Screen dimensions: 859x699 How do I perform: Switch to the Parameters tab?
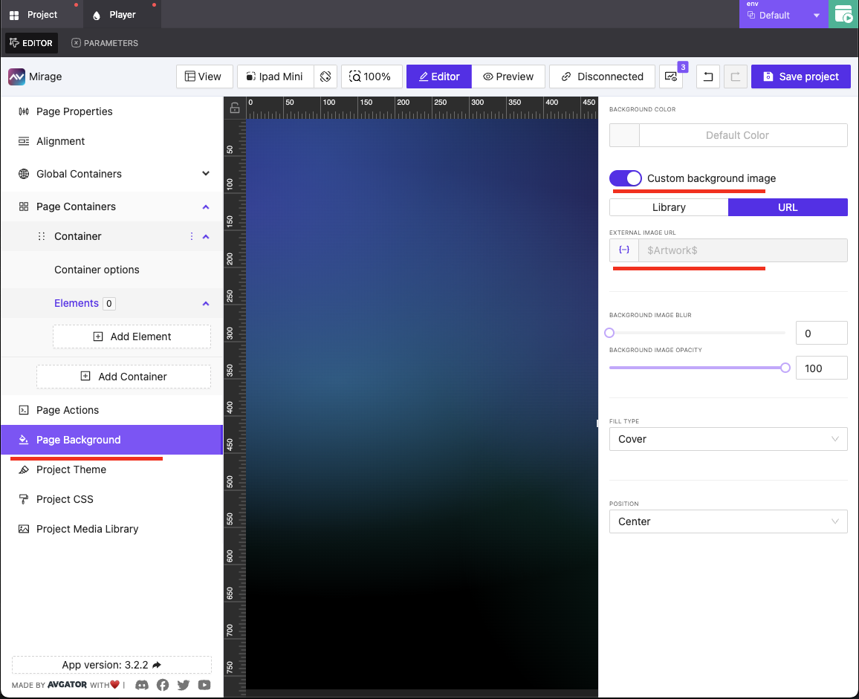tap(105, 43)
